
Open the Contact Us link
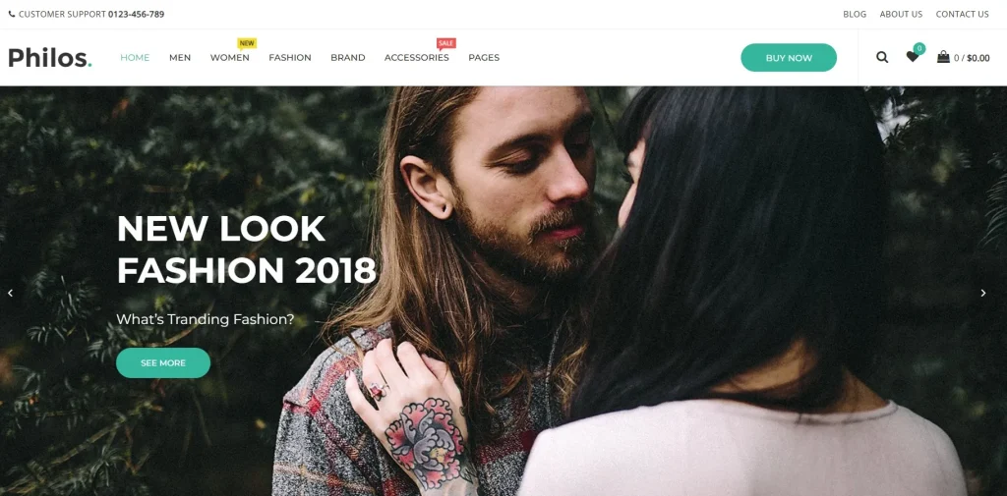pos(962,14)
